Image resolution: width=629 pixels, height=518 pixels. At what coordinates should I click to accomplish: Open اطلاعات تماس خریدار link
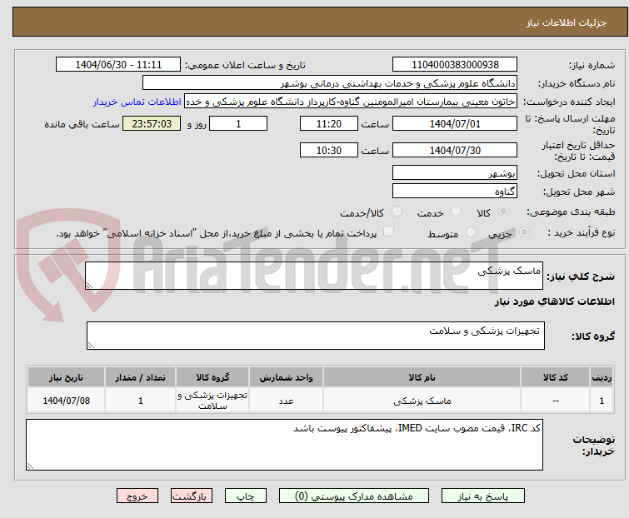137,102
